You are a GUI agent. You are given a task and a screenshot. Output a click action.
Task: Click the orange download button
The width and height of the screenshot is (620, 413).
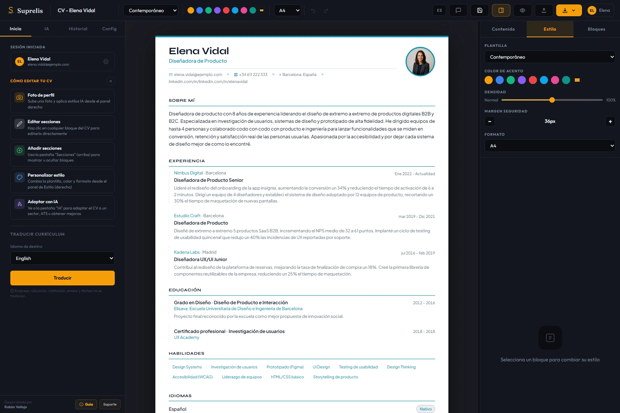coord(569,10)
